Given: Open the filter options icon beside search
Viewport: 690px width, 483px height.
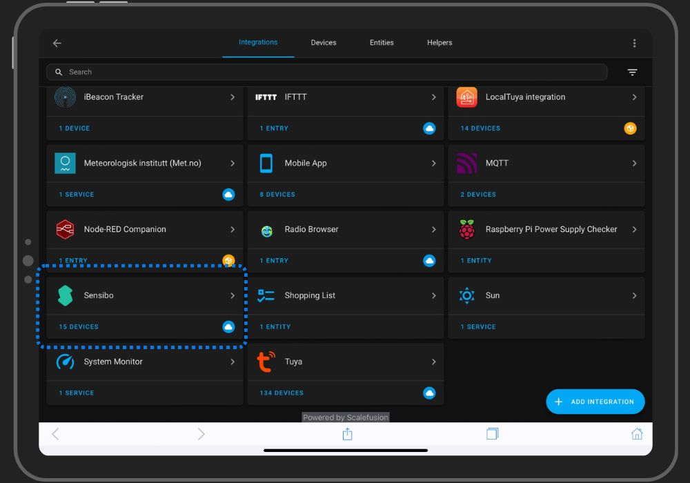Looking at the screenshot, I should point(632,72).
